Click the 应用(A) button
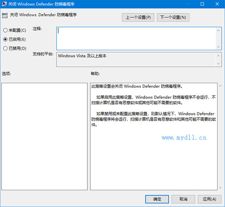This screenshot has height=207, width=225. point(210,199)
